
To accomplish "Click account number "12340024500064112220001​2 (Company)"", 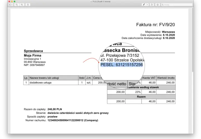I will pyautogui.click(x=73, y=120).
